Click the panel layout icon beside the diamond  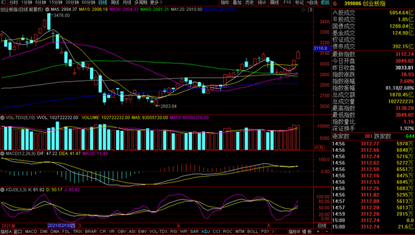310,10
